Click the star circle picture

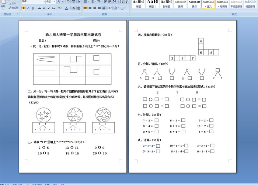43,115
